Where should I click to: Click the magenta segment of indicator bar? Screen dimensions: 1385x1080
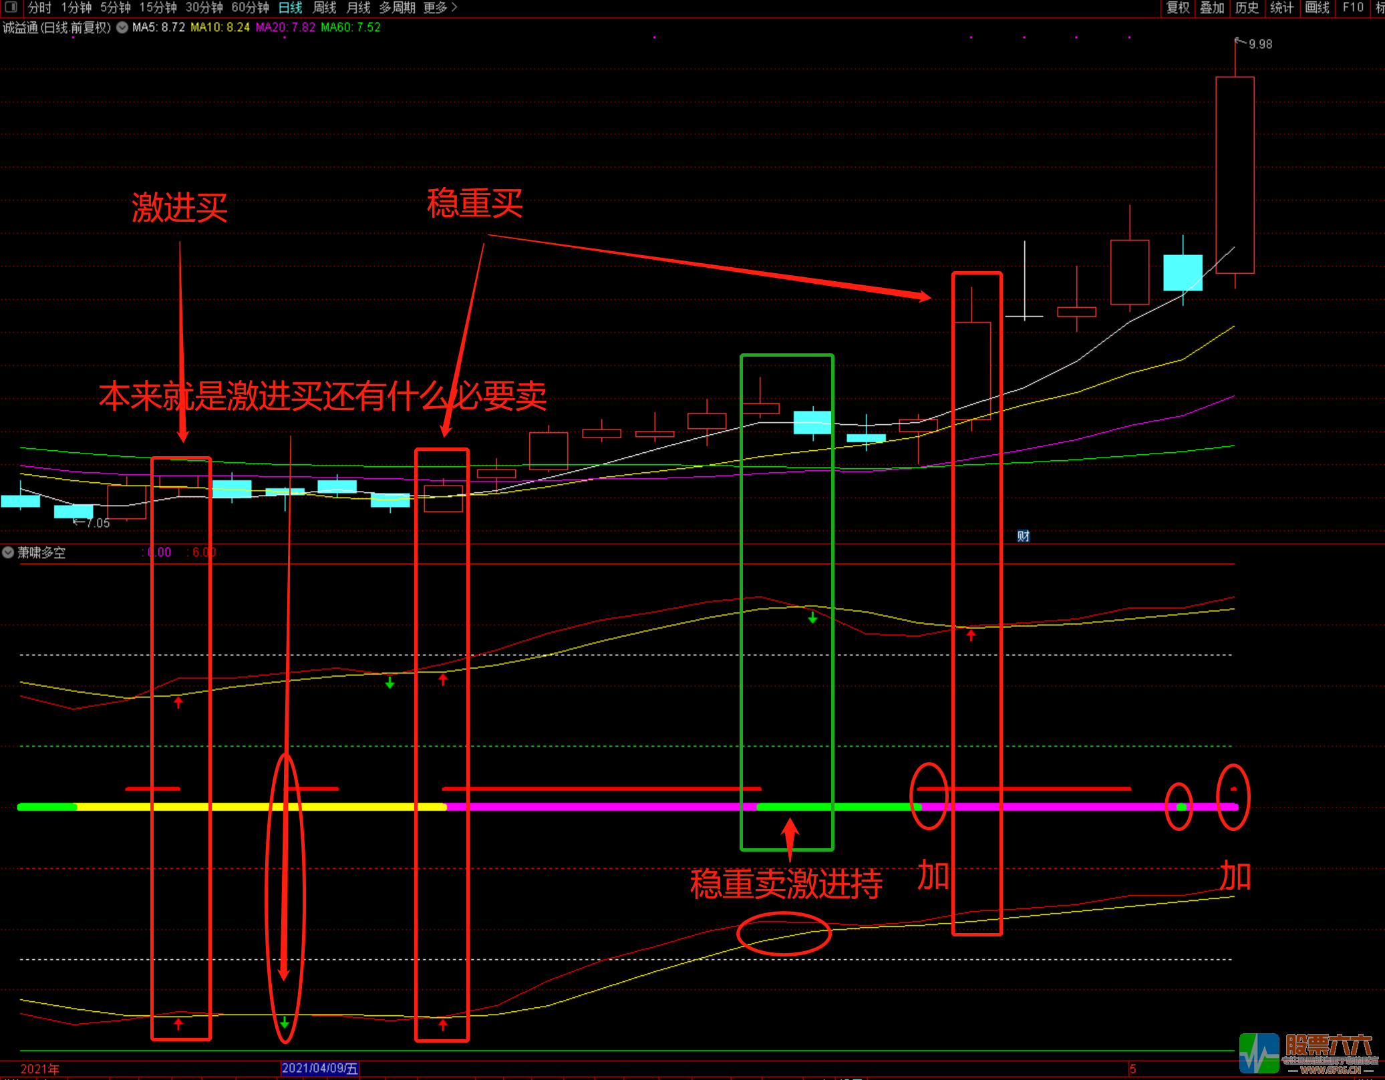click(x=601, y=807)
